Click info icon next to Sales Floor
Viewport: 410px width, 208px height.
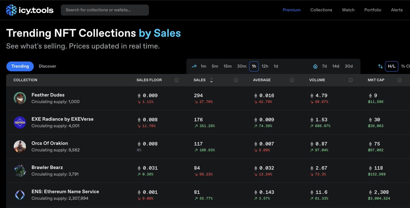[177, 80]
